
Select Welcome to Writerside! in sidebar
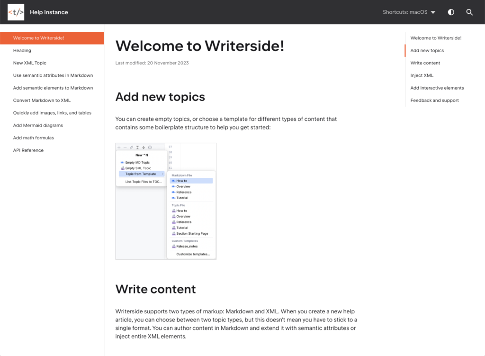39,38
